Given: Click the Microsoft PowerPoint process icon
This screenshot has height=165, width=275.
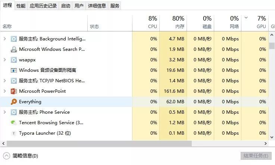Looking at the screenshot, I should point(14,91).
